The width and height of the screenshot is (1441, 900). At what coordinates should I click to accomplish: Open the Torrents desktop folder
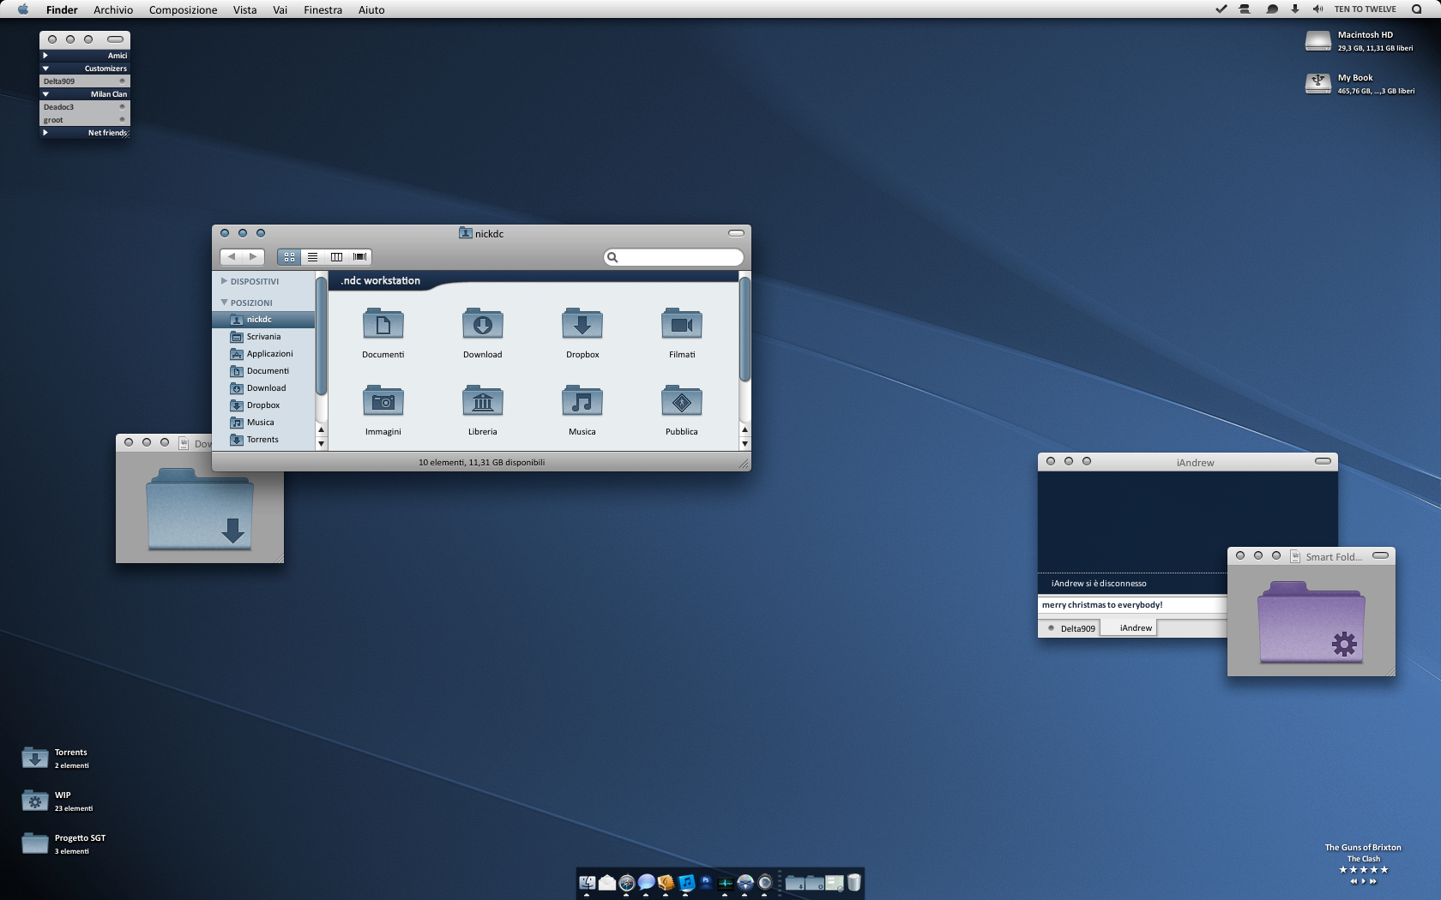(34, 758)
